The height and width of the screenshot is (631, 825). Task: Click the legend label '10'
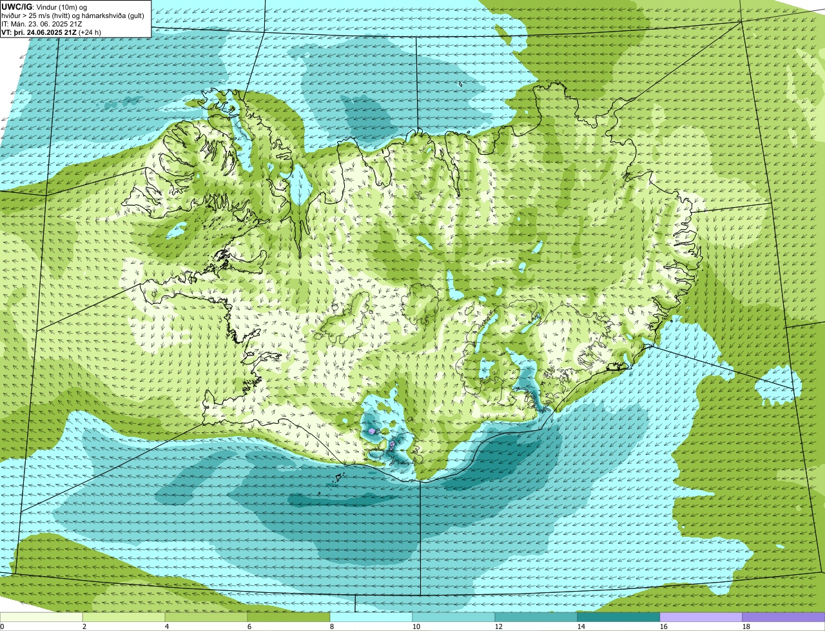coord(416,626)
